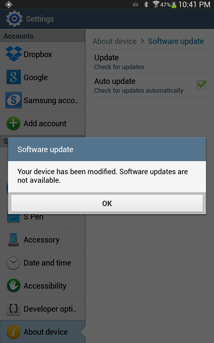Tap the battery indicator in status bar

click(x=174, y=5)
